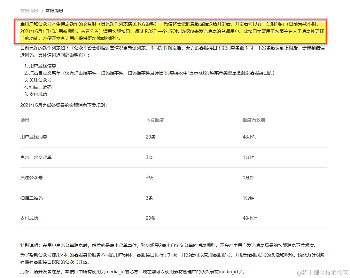350x278 pixels.
Task: Click 48小时 in the 支付成功 row
Action: click(250, 218)
